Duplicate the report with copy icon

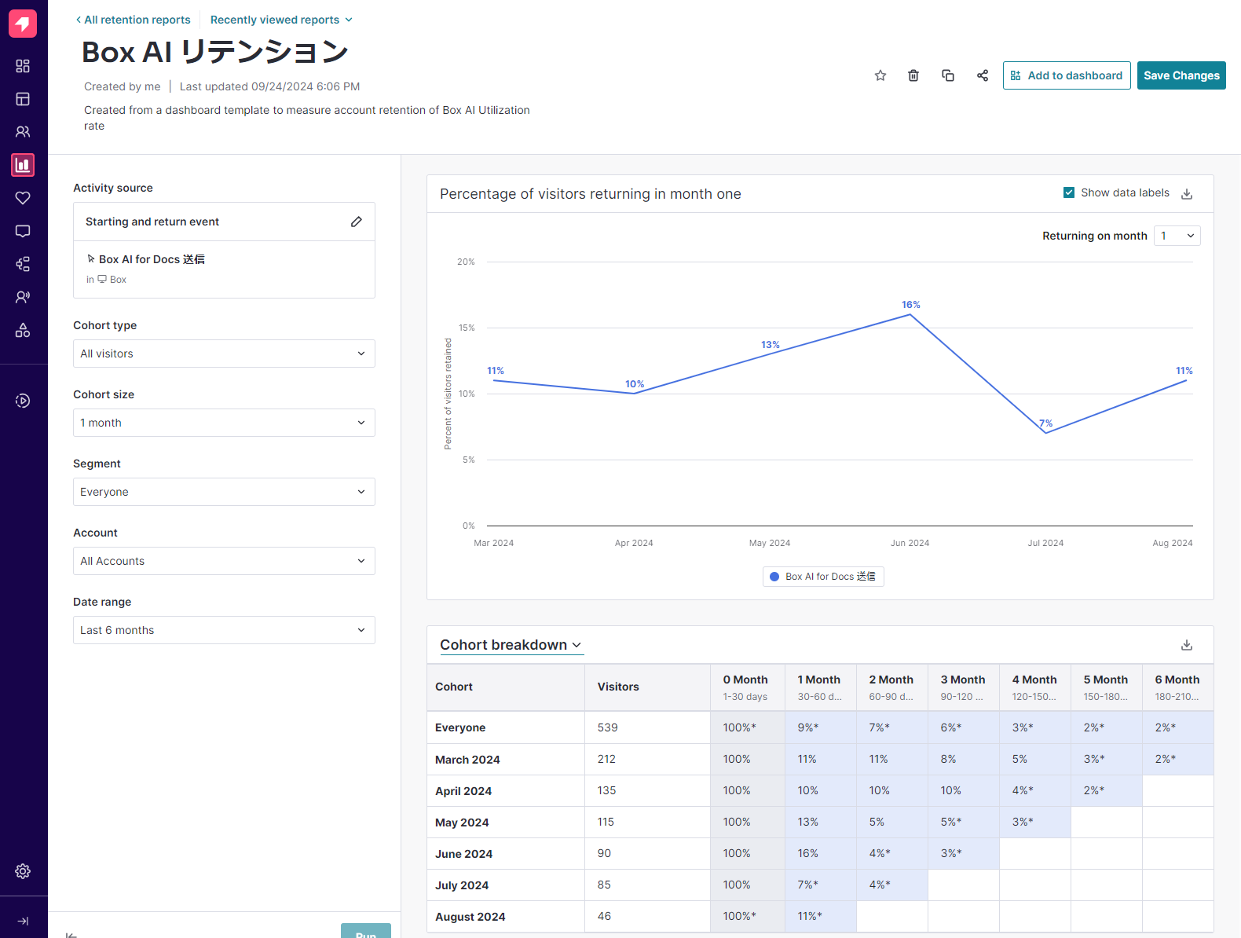948,75
